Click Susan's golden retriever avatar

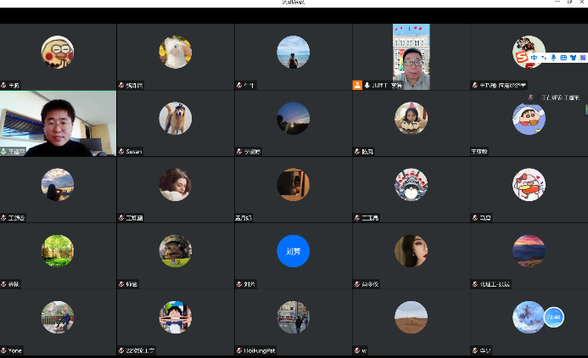coord(176,118)
